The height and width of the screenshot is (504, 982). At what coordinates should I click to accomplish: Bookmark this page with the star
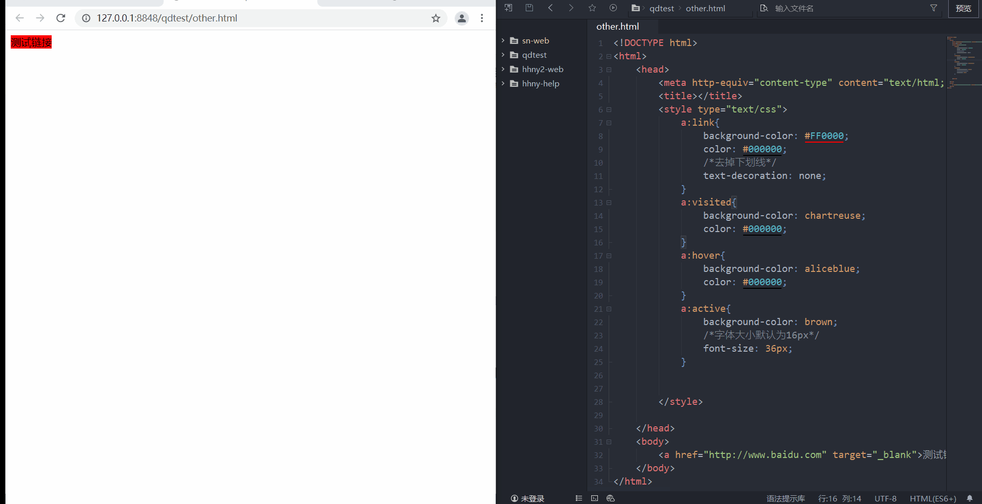pos(436,18)
